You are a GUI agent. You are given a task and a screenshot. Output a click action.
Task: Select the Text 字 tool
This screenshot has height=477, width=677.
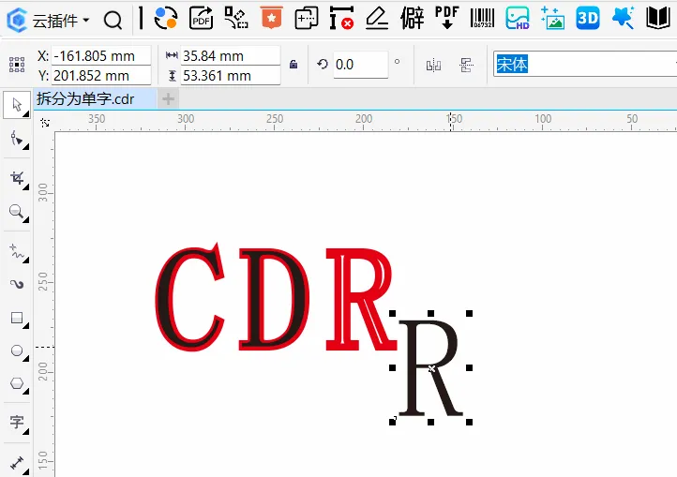pos(17,422)
